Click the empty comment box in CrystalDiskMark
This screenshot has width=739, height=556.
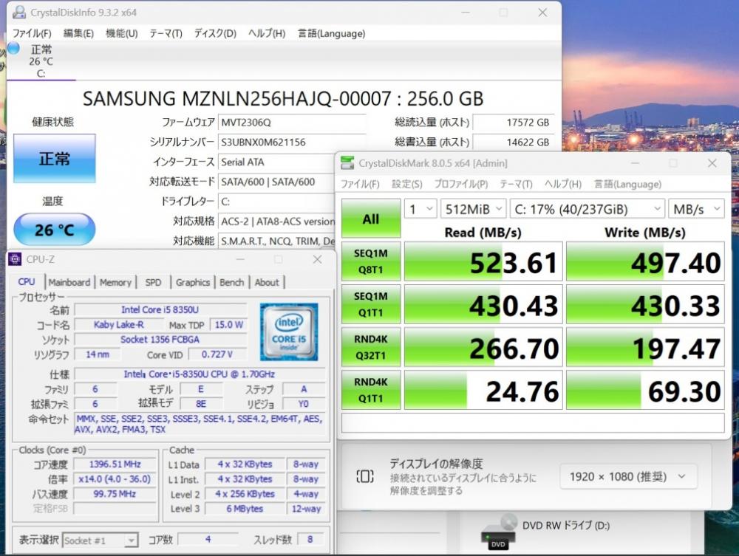[x=533, y=422]
